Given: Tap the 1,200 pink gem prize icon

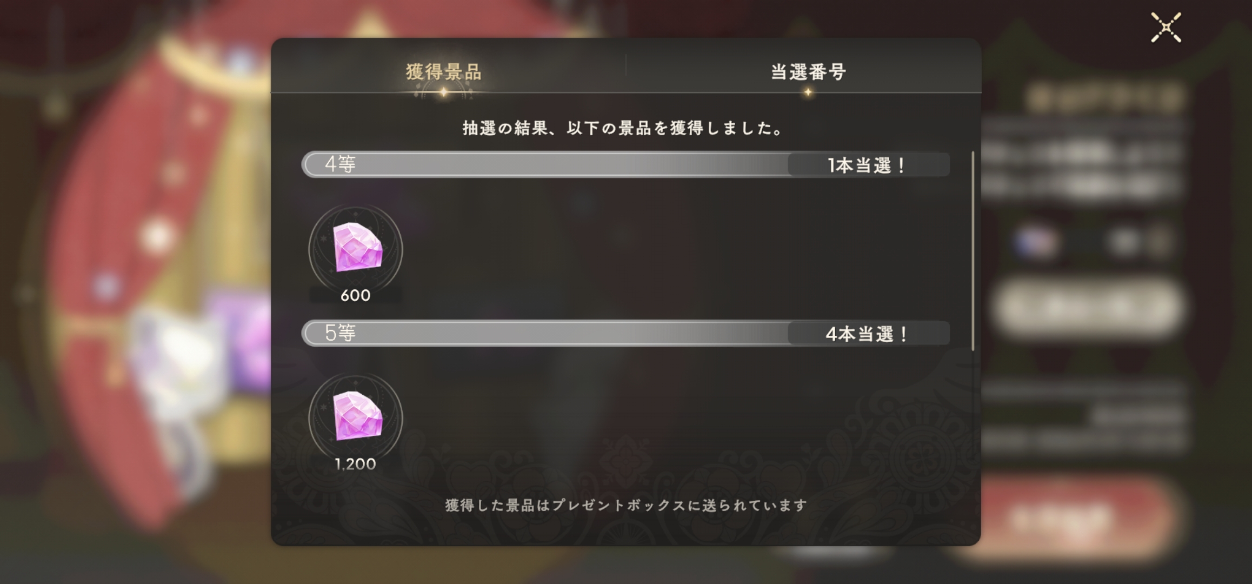Looking at the screenshot, I should (x=356, y=418).
